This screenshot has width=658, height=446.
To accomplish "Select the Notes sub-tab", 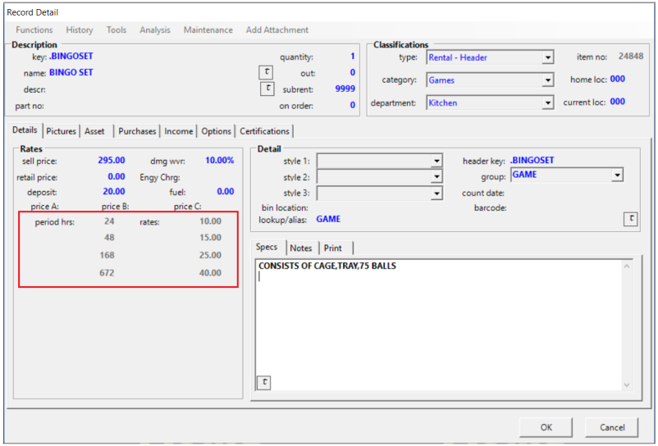I will (301, 248).
